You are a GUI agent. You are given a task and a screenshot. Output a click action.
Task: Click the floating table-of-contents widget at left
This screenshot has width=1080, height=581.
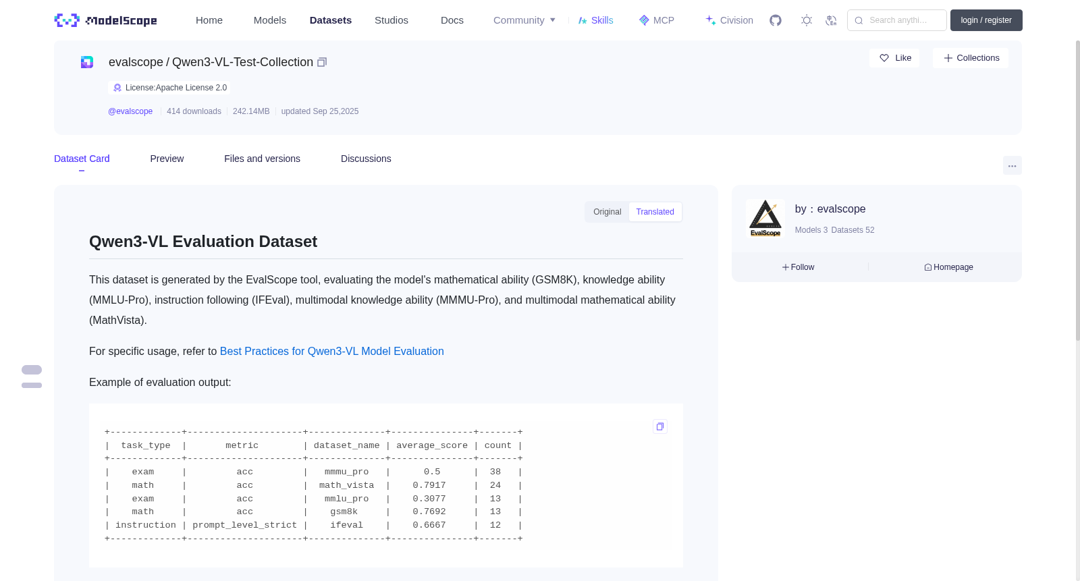(32, 377)
